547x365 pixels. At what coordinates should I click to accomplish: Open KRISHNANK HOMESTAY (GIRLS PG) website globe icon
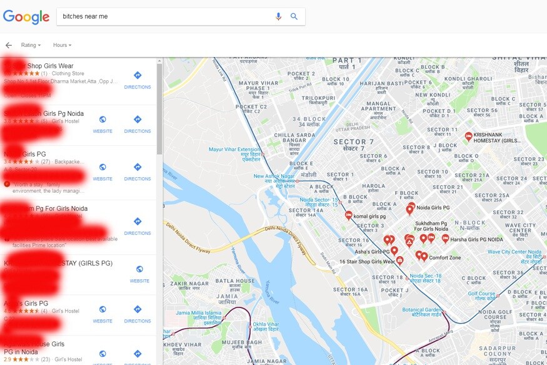(x=139, y=269)
